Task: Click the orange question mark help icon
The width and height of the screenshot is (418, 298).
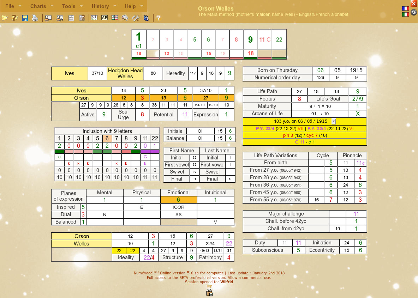Action: [158, 18]
